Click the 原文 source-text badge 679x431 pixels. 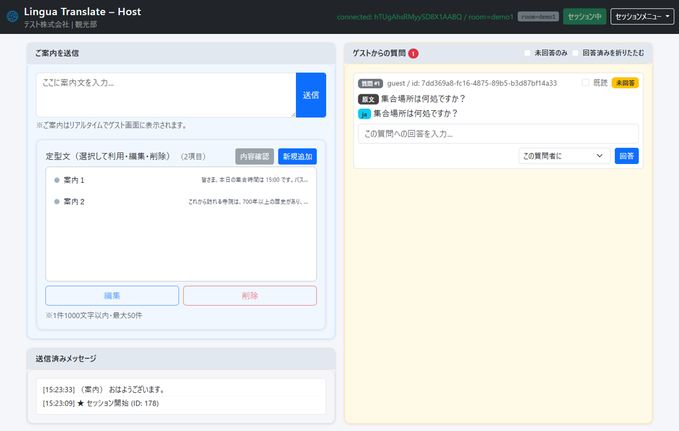pyautogui.click(x=369, y=99)
